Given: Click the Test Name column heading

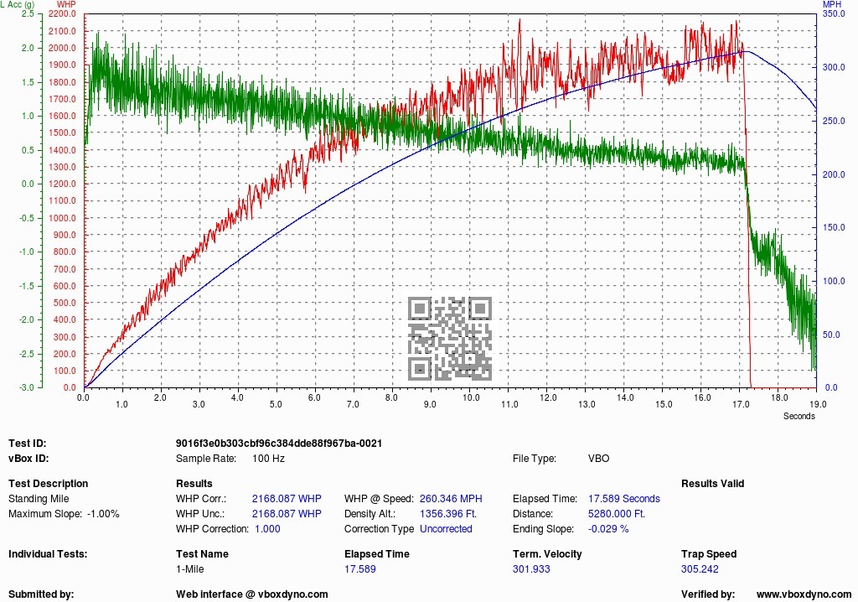Looking at the screenshot, I should 202,554.
